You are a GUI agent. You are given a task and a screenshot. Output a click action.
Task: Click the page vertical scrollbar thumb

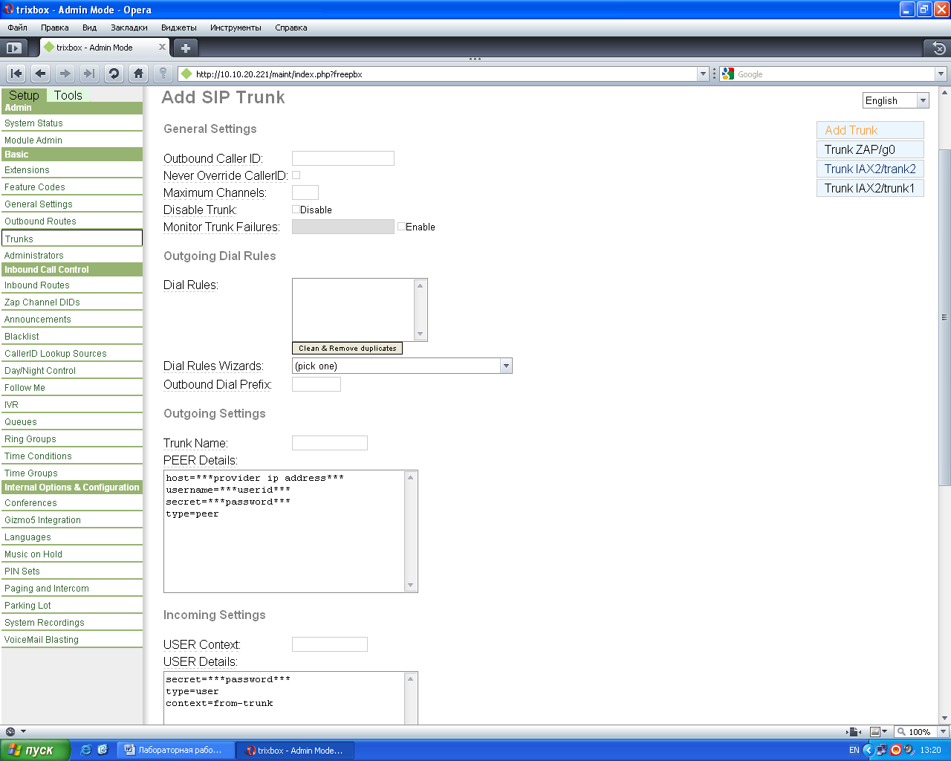click(944, 317)
